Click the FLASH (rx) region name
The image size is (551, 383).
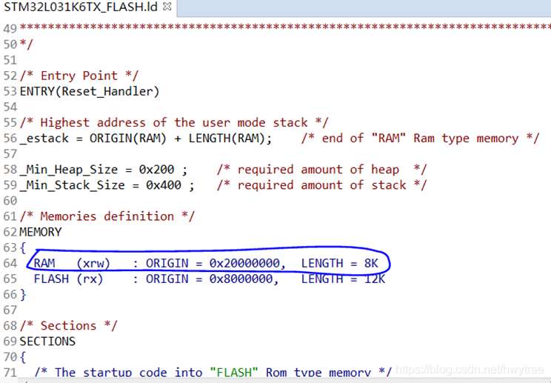pyautogui.click(x=68, y=279)
